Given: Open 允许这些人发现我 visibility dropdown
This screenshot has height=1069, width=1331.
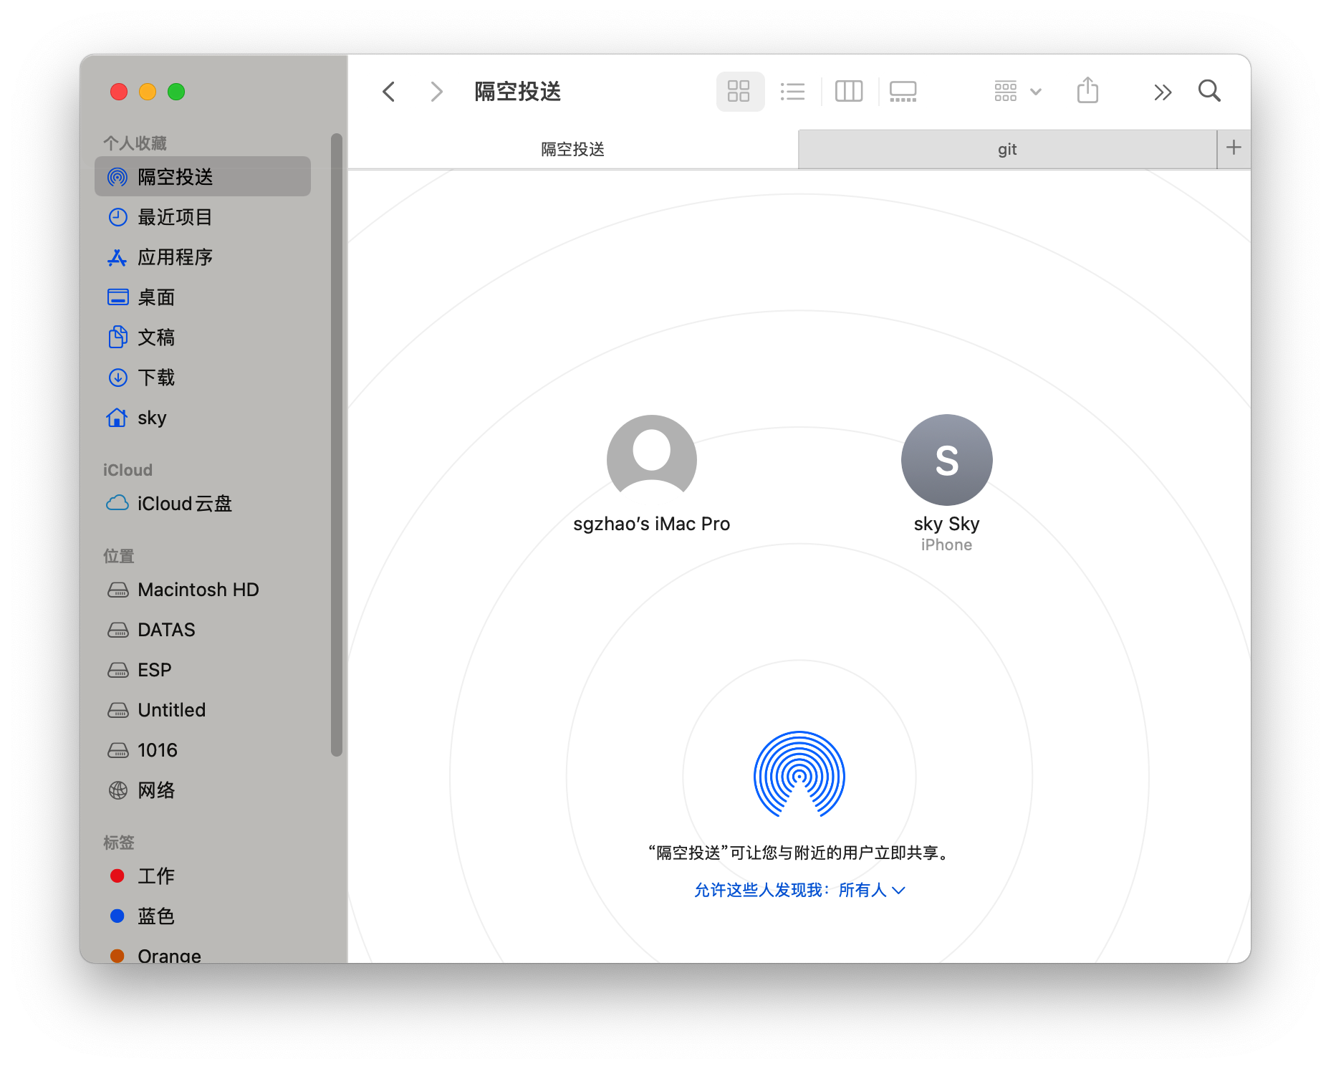Looking at the screenshot, I should point(799,890).
